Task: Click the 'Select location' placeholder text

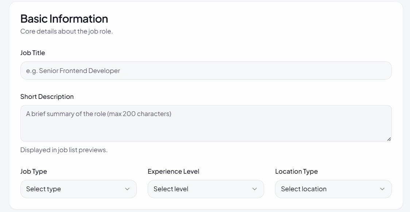Action: click(x=303, y=189)
